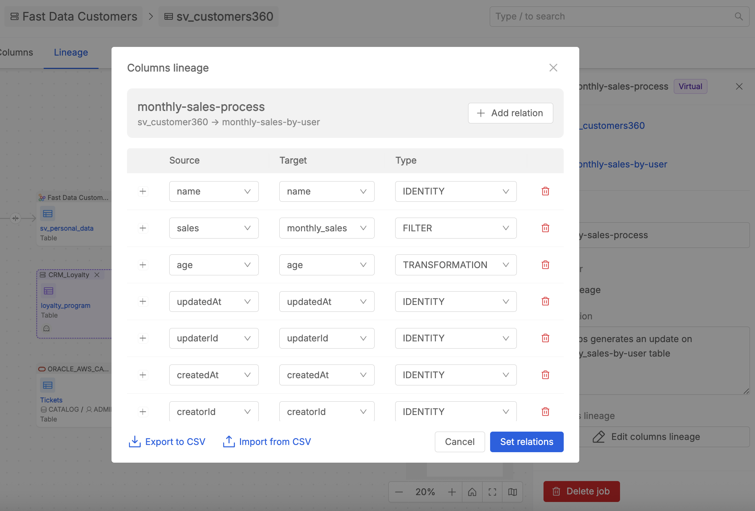Decrease zoom below 20 percent
This screenshot has width=755, height=511.
coord(399,492)
